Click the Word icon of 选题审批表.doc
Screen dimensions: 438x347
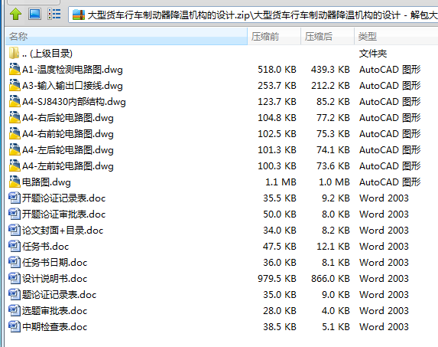point(15,311)
